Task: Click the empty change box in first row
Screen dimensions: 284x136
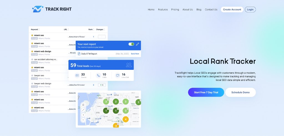Action: [102, 37]
